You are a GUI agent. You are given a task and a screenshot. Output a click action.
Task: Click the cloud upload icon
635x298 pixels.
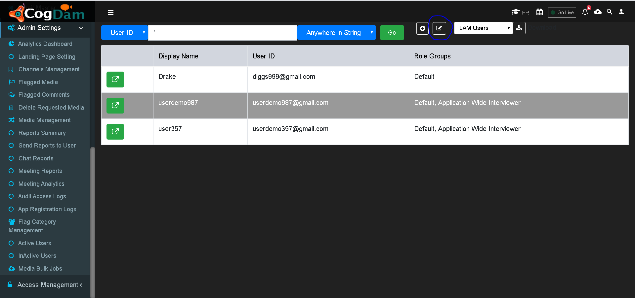pos(598,12)
